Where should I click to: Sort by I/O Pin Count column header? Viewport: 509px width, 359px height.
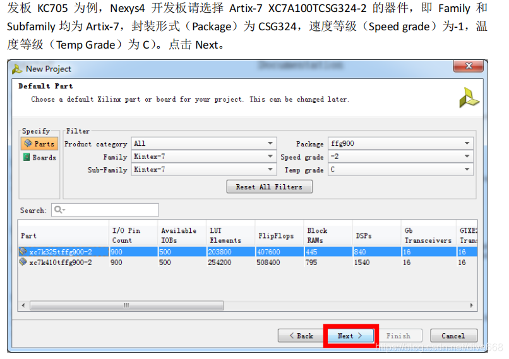(133, 235)
